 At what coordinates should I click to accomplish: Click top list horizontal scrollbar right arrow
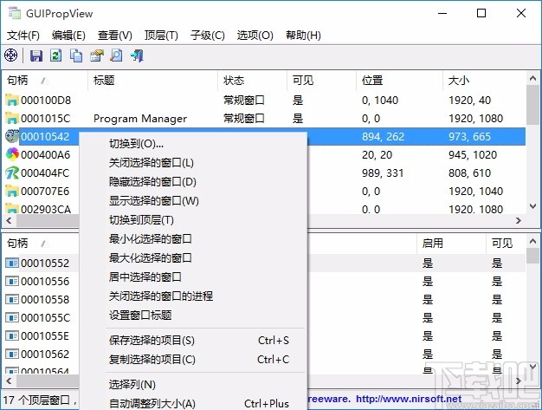pos(518,220)
